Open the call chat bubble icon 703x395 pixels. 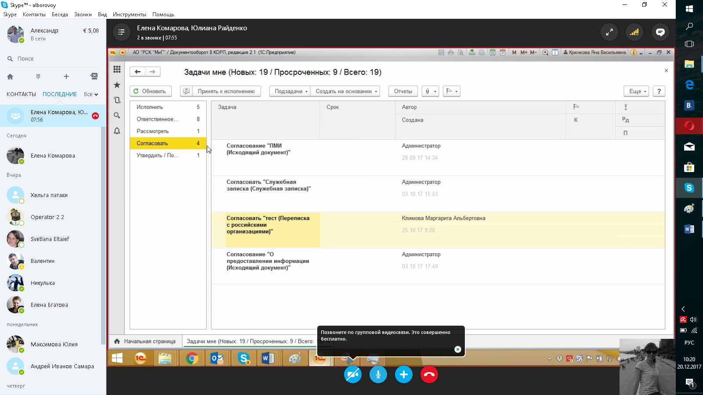pyautogui.click(x=660, y=32)
